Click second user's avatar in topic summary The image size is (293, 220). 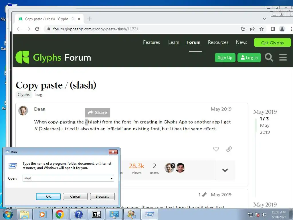(180, 168)
